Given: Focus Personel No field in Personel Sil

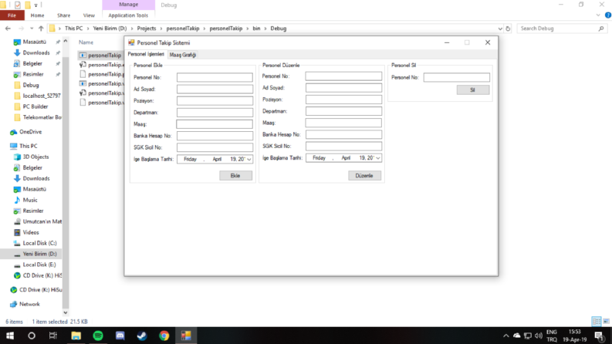Looking at the screenshot, I should tap(456, 77).
